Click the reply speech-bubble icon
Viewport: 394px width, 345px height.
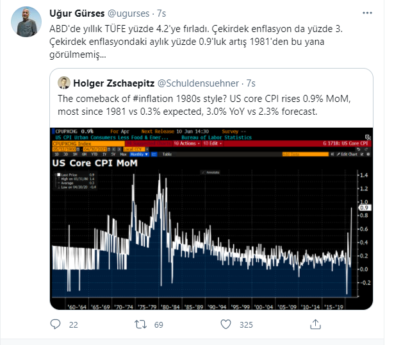(56, 325)
